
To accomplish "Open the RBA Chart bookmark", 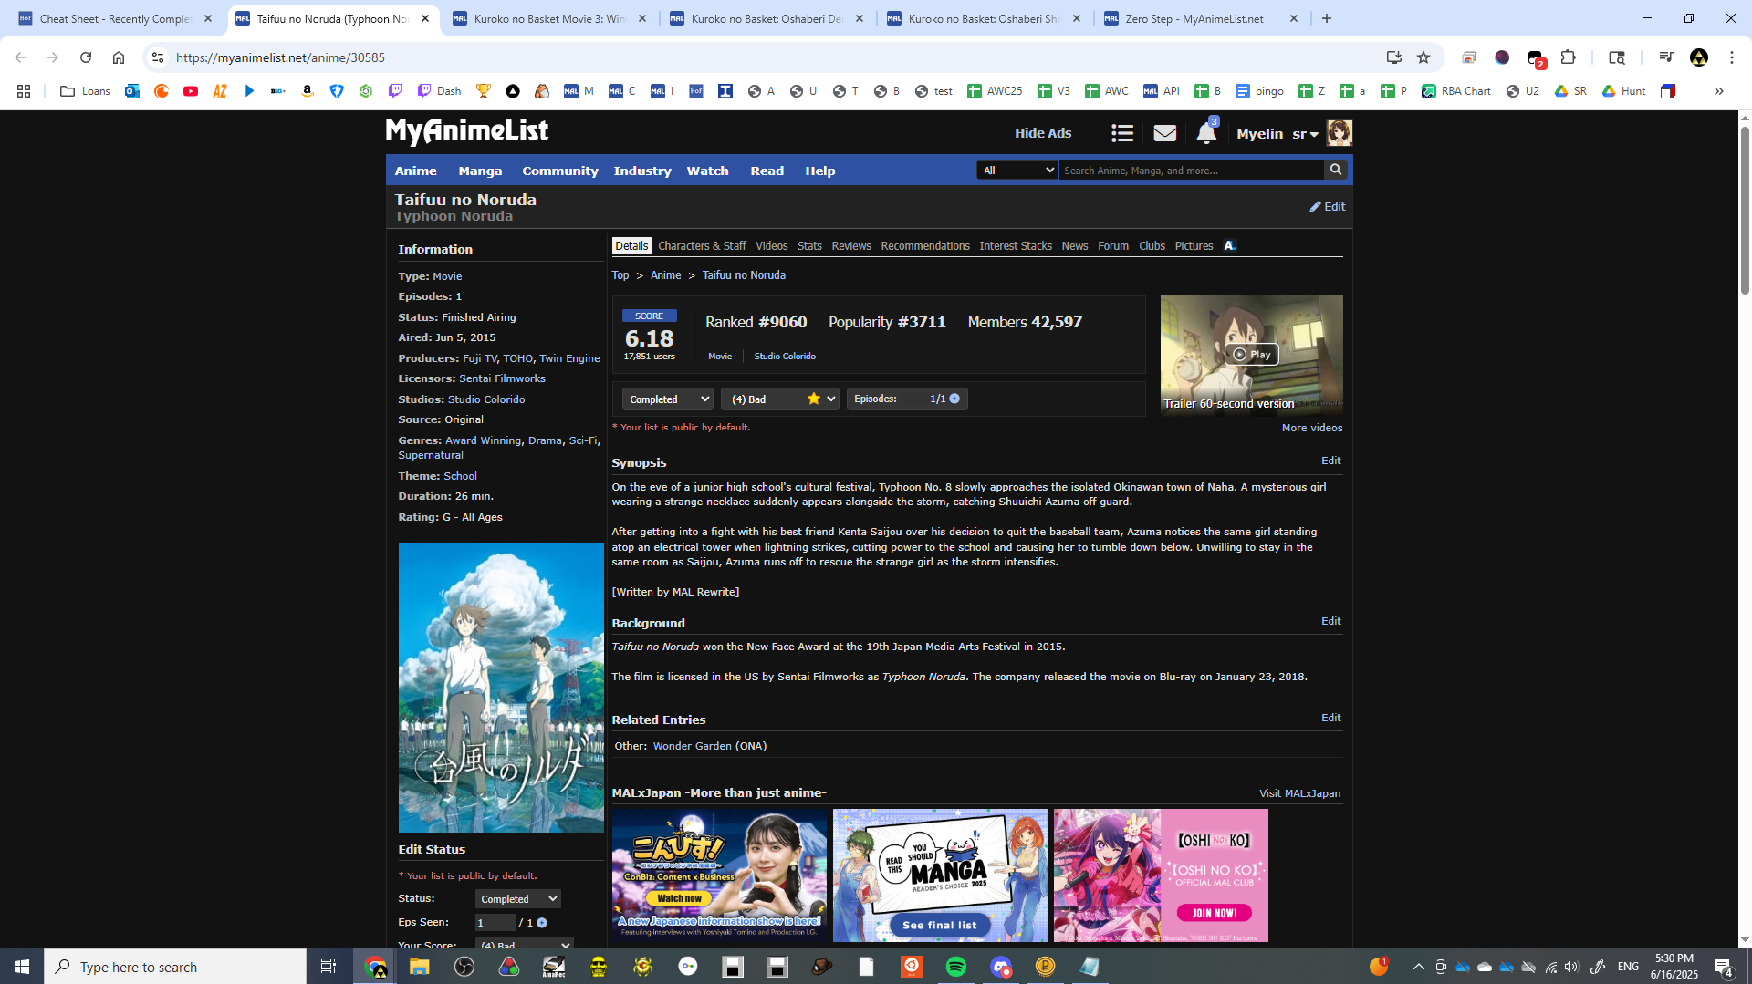I will point(1456,91).
